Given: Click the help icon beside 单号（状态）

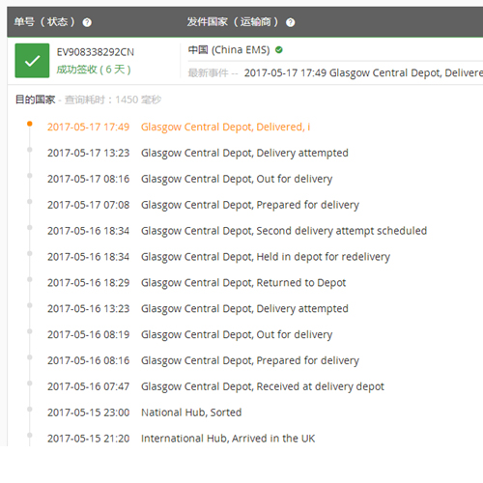Looking at the screenshot, I should [87, 22].
